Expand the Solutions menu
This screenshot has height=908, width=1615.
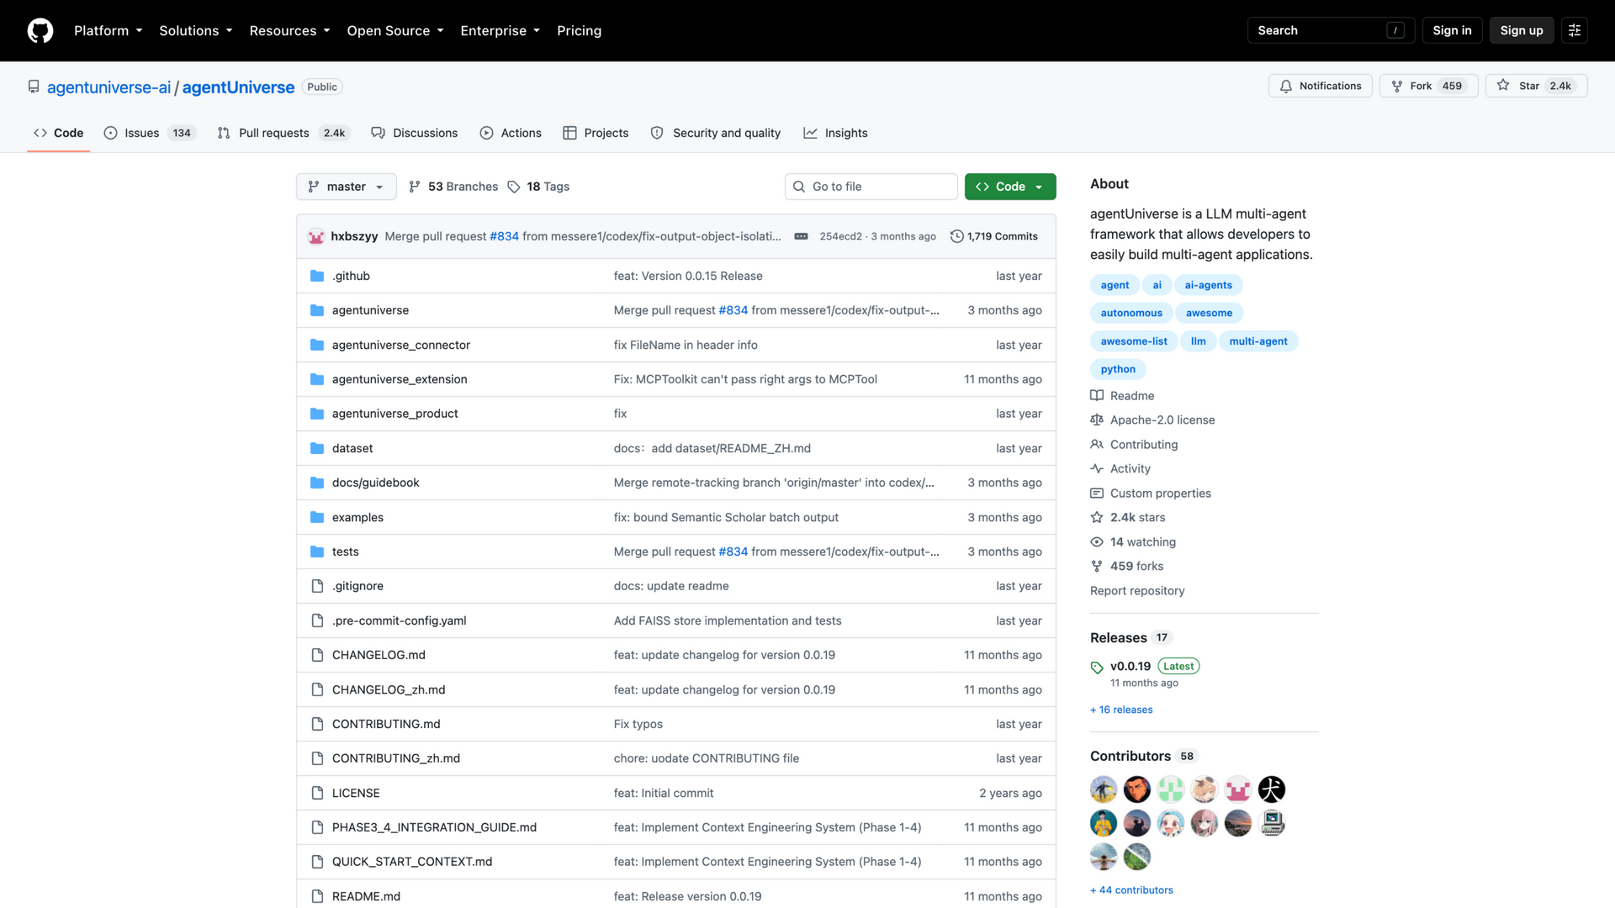point(196,30)
